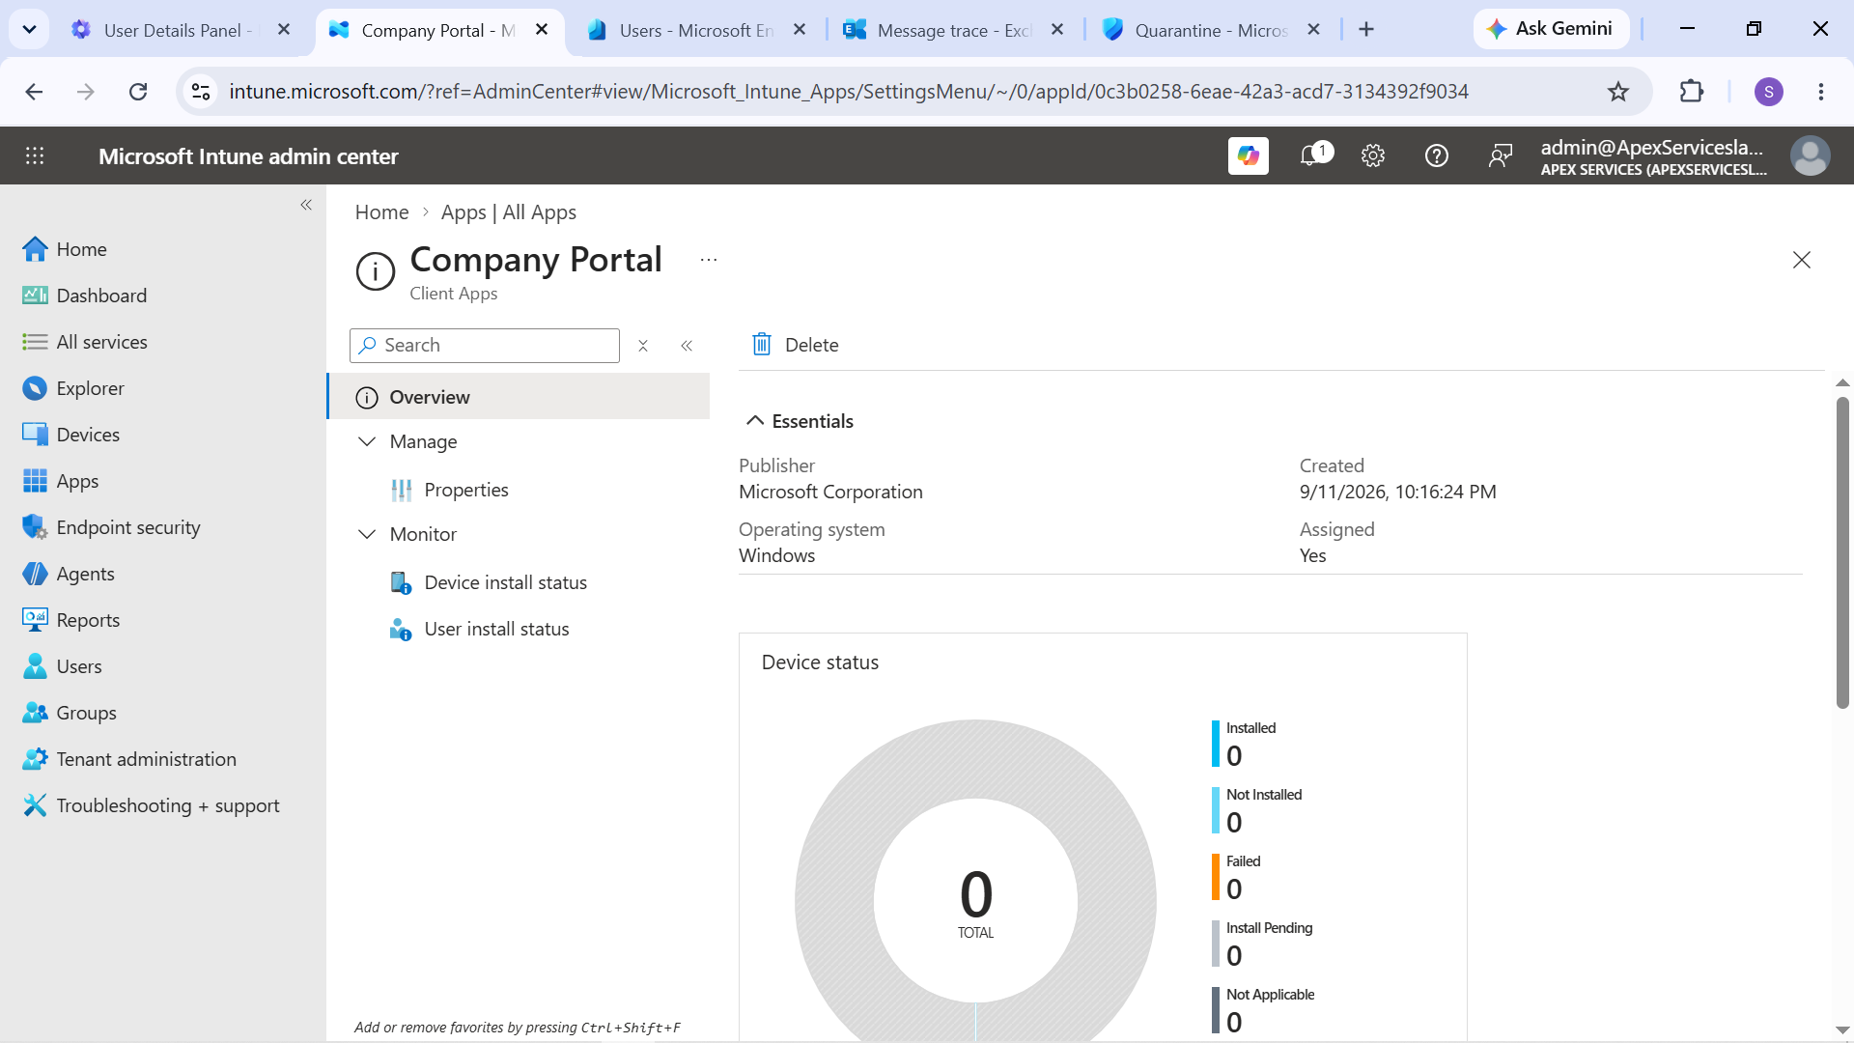Collapse the Company Portal resource menu
Viewport: 1854px width, 1043px height.
687,346
